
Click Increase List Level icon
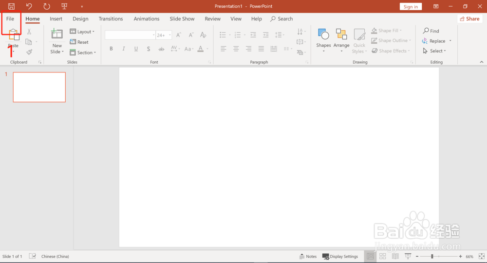[265, 35]
